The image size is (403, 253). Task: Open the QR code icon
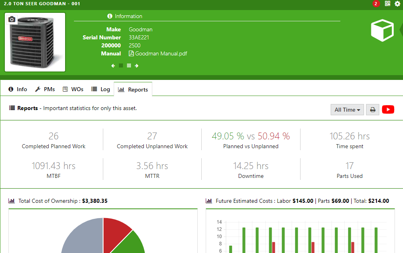387,4
